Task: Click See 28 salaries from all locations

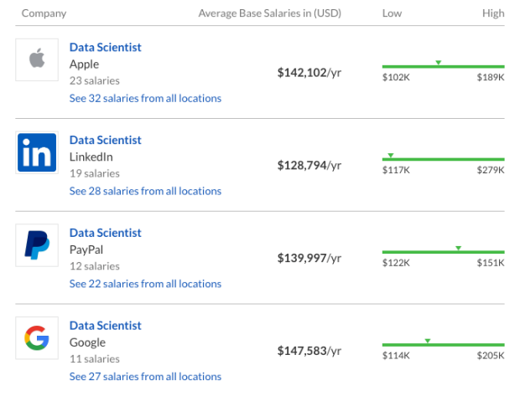Action: pos(145,191)
